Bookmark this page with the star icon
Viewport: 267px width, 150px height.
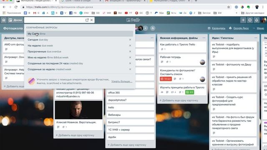point(229,7)
